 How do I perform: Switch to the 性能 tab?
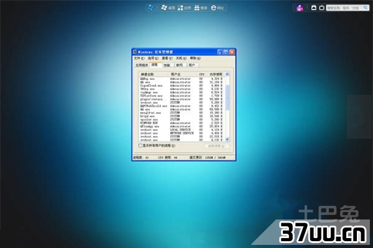point(168,65)
